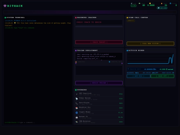
Task: Click the blue nodes globe icon
Action: tap(170, 3)
